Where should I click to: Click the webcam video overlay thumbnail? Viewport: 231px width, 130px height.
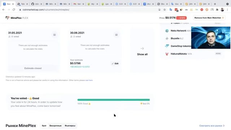tap(211, 38)
